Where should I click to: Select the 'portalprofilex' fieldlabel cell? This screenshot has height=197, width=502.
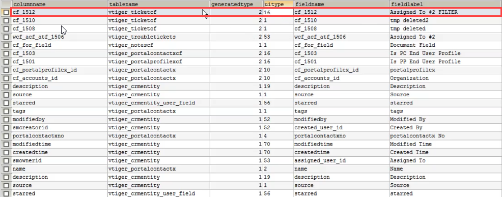445,70
